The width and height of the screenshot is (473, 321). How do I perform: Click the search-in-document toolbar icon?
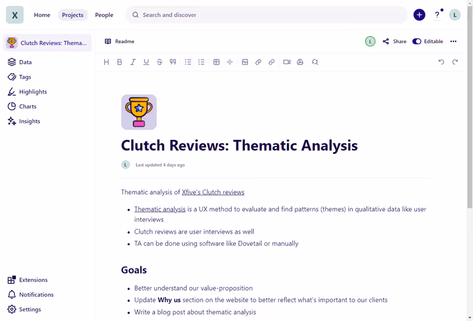tap(315, 62)
